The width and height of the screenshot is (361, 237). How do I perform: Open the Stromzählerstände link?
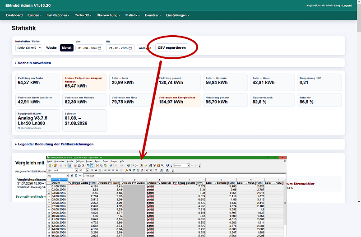31,196
